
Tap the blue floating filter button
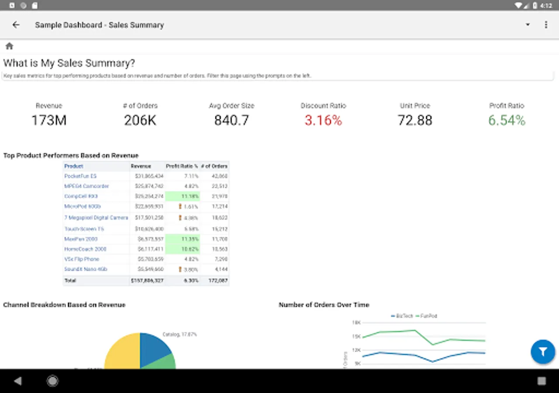(543, 352)
